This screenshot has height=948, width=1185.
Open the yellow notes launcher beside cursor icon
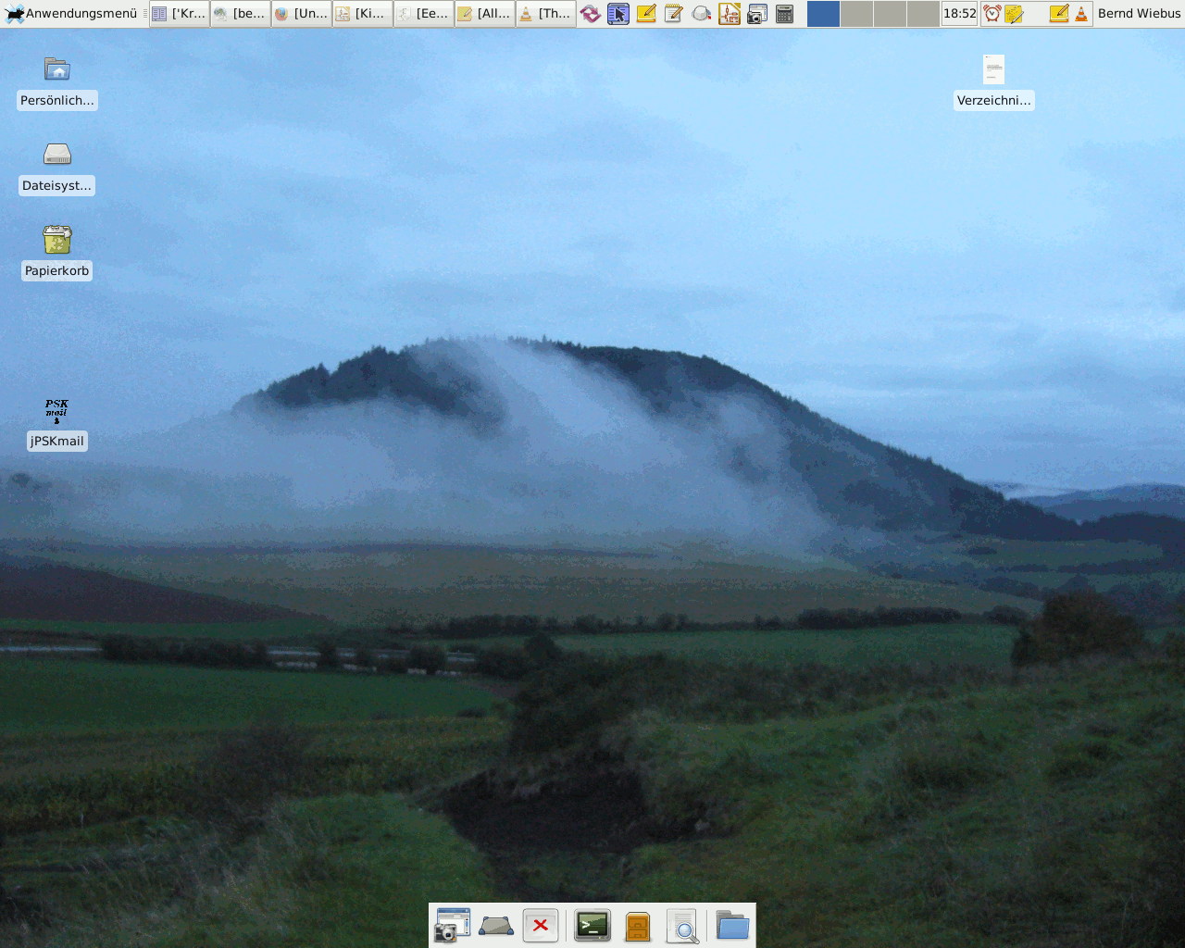(x=646, y=13)
